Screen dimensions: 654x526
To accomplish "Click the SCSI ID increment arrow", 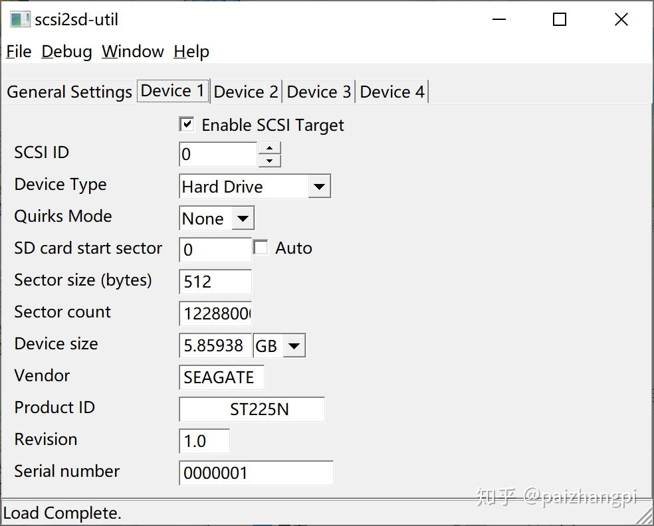I will tap(269, 149).
